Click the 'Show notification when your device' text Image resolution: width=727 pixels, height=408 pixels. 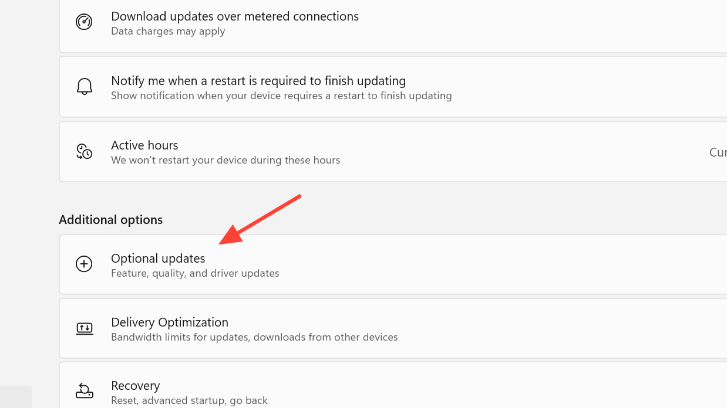tap(281, 96)
